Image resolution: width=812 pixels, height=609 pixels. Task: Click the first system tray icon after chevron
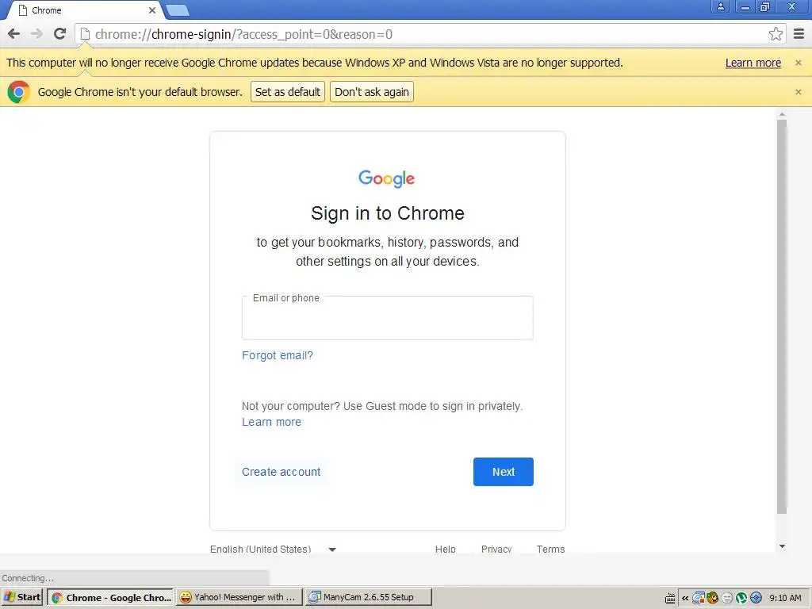tap(699, 598)
